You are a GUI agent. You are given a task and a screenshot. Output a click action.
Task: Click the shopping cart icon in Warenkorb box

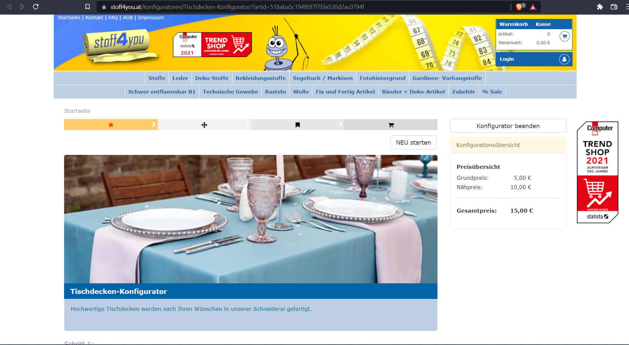coord(564,36)
